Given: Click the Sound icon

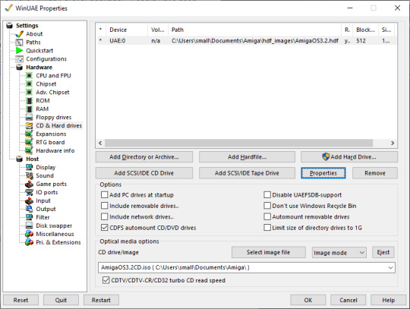Looking at the screenshot, I should [x=29, y=175].
